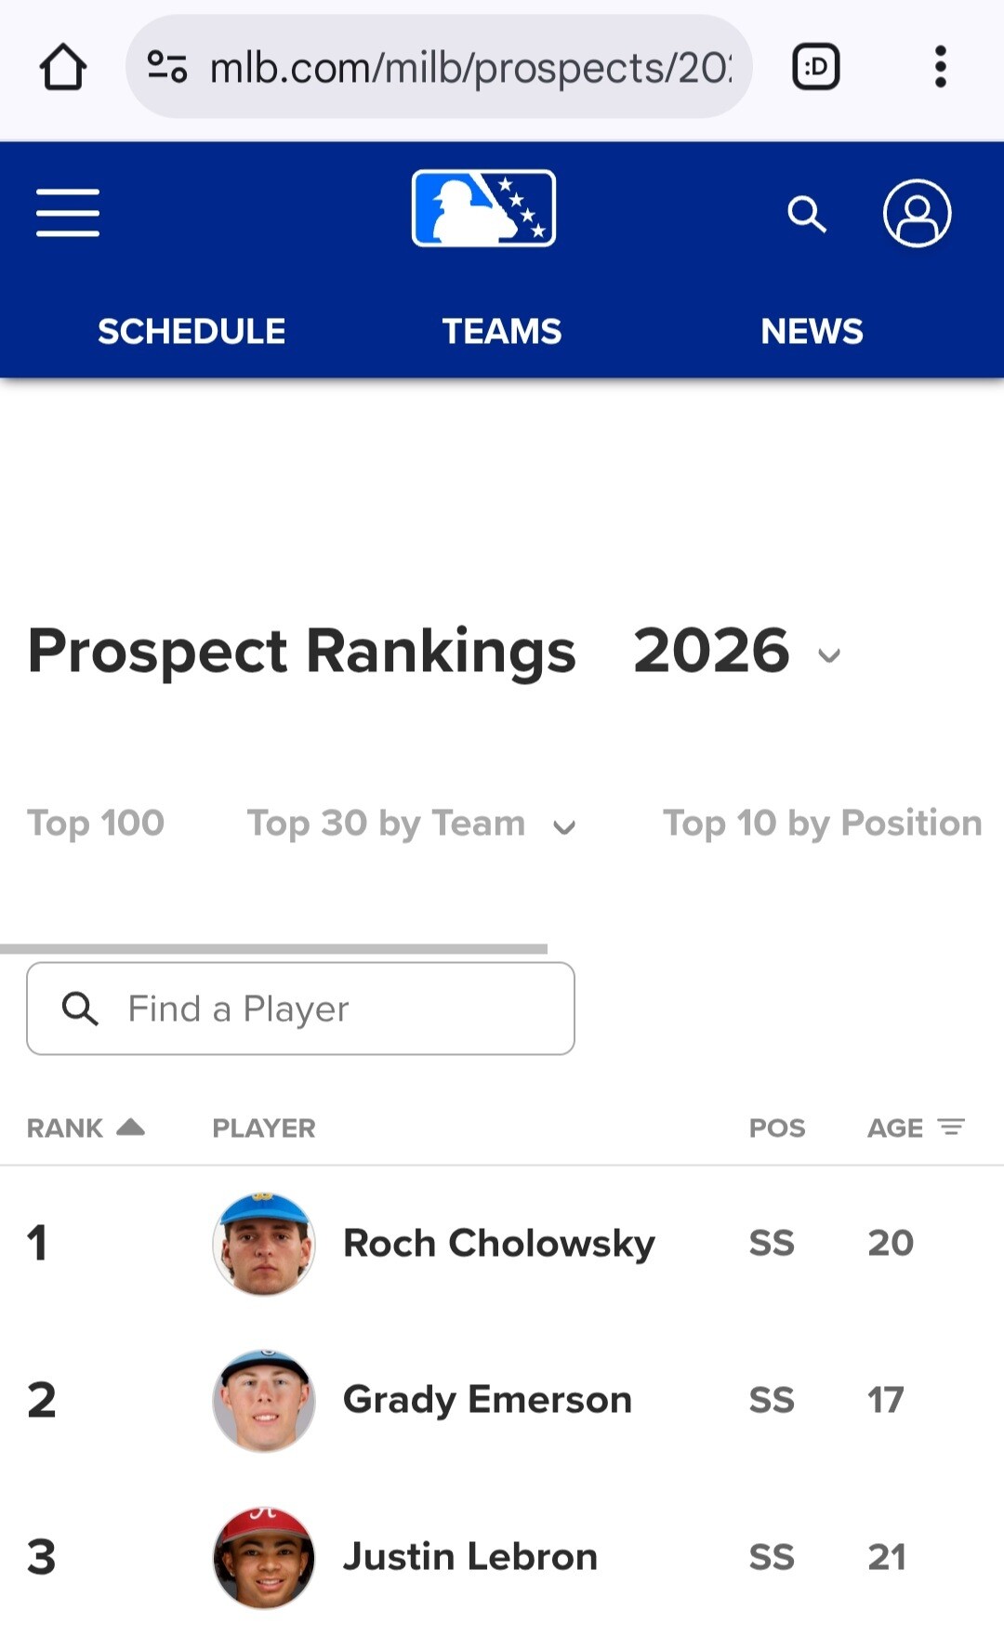The height and width of the screenshot is (1636, 1004).
Task: Open the News section link
Action: [812, 331]
